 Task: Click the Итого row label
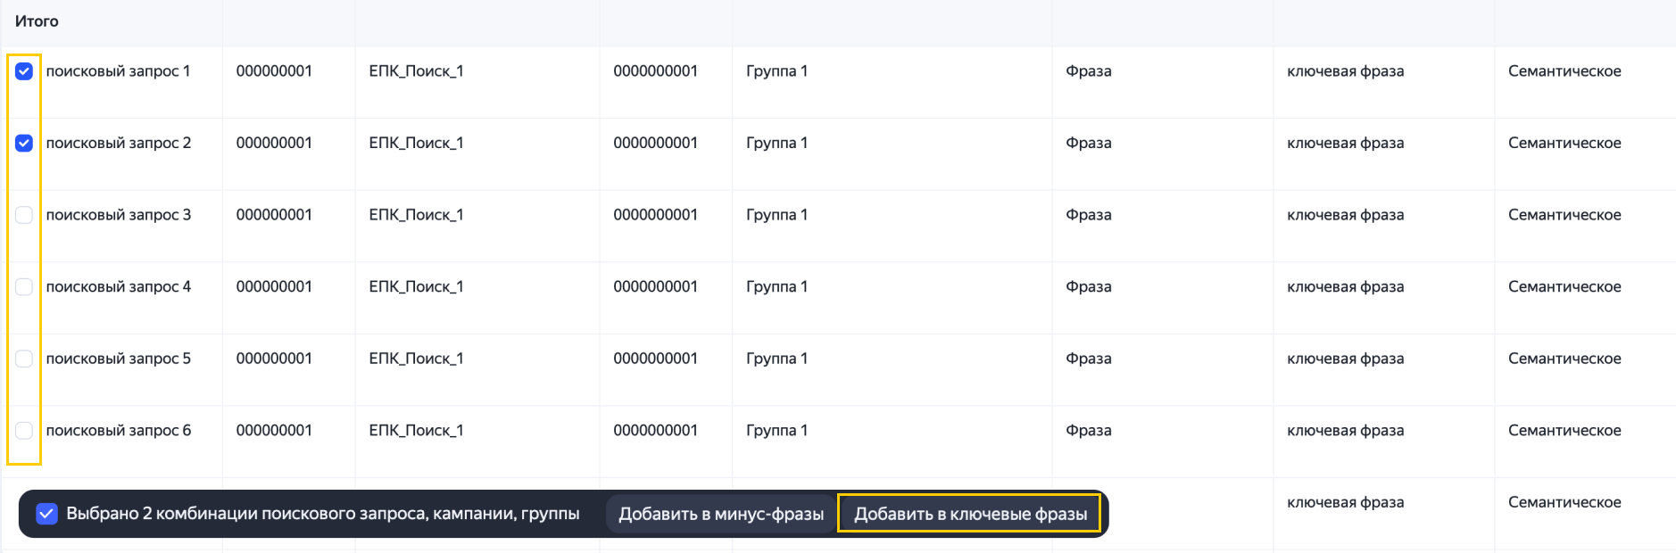(x=37, y=21)
